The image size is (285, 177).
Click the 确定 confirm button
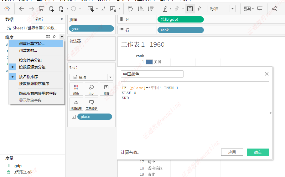point(257,152)
